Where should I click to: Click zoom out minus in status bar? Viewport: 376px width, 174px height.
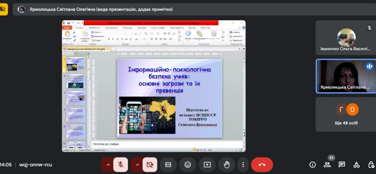(x=215, y=150)
